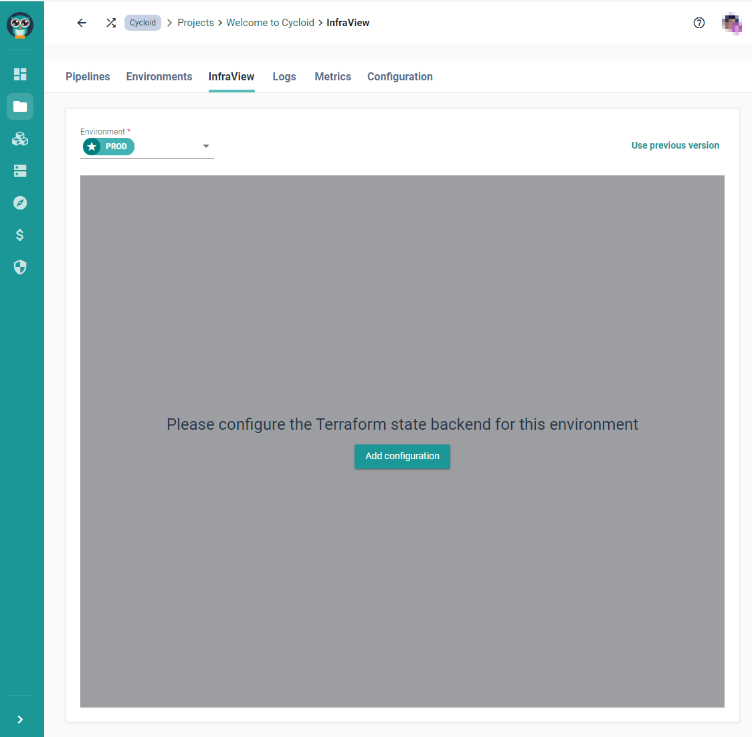Open the dashboard icon in sidebar

pyautogui.click(x=20, y=74)
